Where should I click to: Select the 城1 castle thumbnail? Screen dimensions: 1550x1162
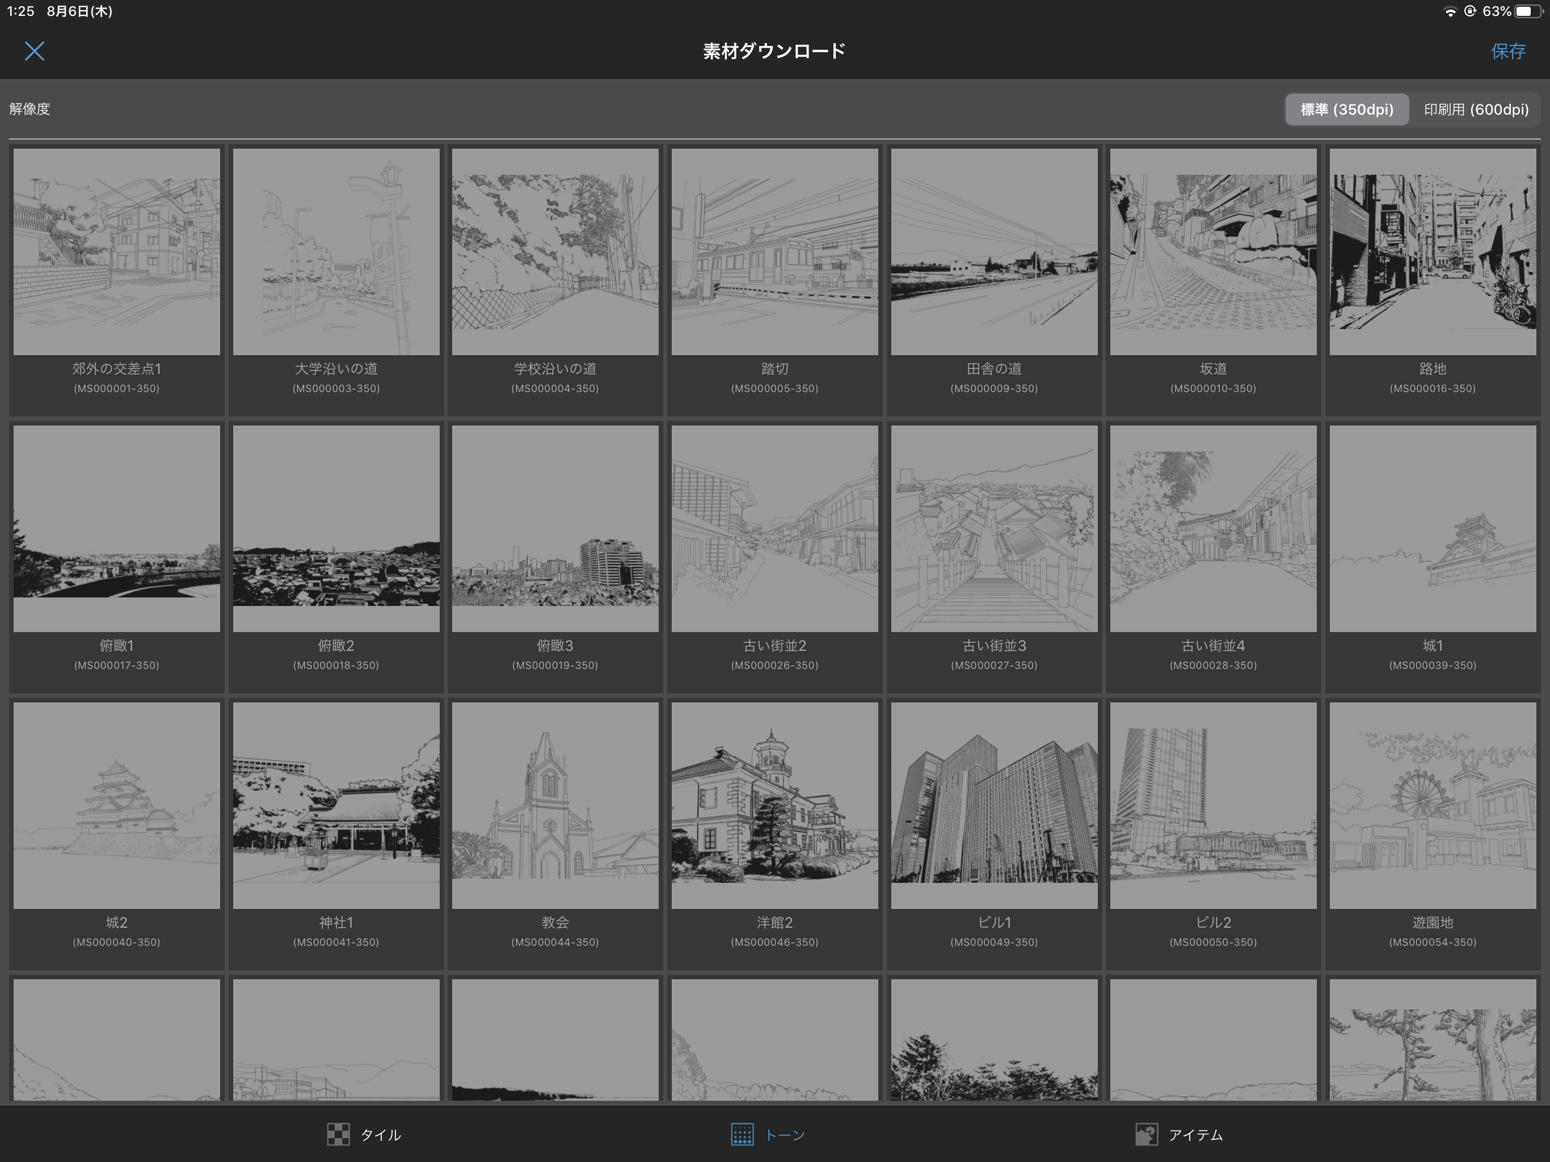(x=1433, y=528)
